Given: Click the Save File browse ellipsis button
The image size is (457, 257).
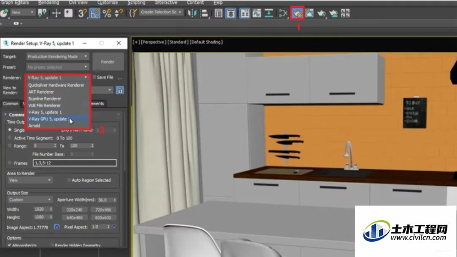Looking at the screenshot, I should (120, 77).
